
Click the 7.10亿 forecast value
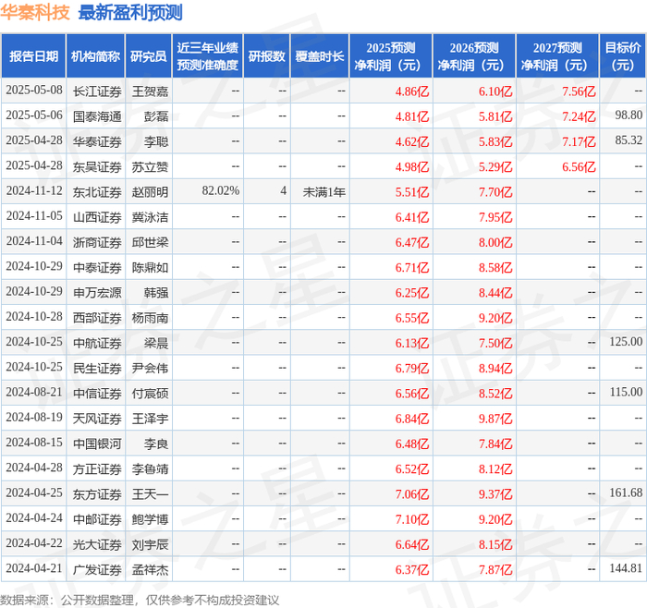pyautogui.click(x=412, y=519)
